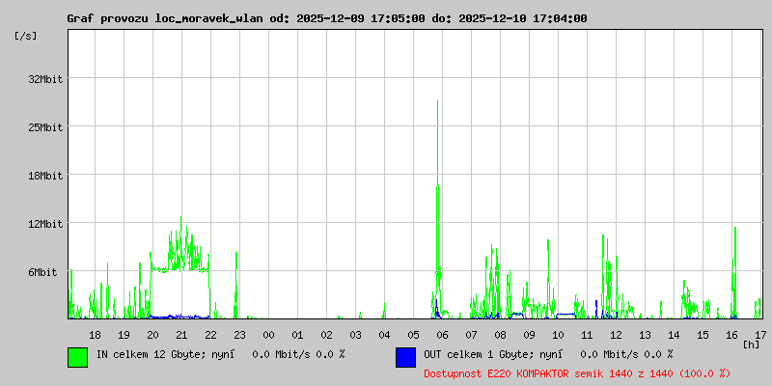This screenshot has height=386, width=772.
Task: Click hour label 23 on the x-axis
Action: click(239, 335)
